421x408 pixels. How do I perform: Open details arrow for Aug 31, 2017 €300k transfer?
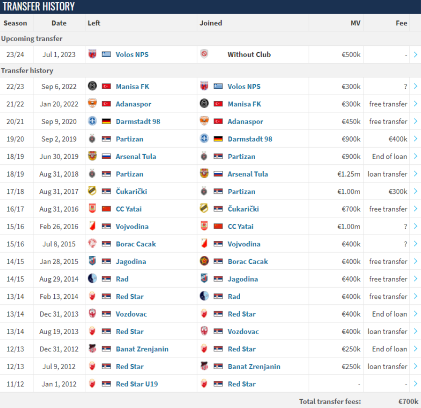(415, 191)
